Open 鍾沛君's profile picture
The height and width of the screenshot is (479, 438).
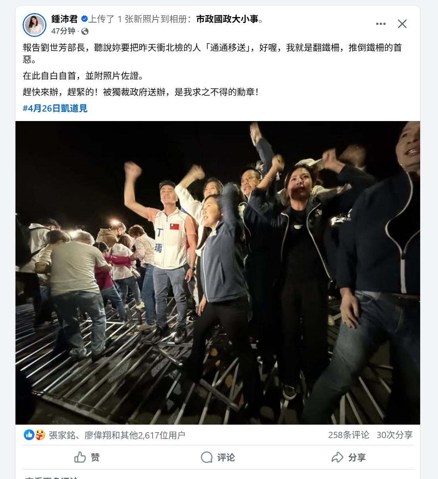[35, 24]
